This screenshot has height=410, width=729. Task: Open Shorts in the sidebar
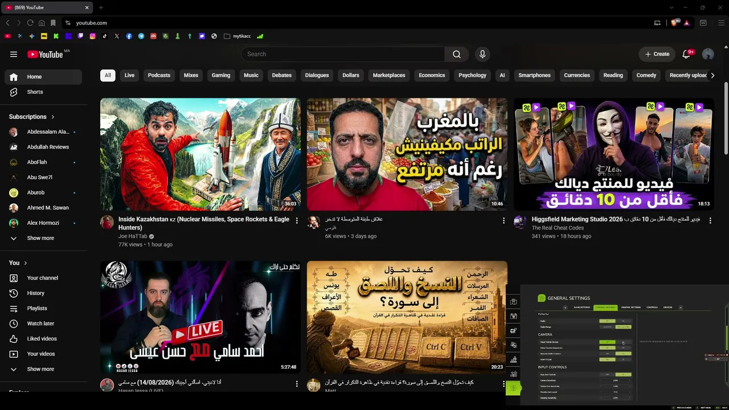pyautogui.click(x=43, y=92)
